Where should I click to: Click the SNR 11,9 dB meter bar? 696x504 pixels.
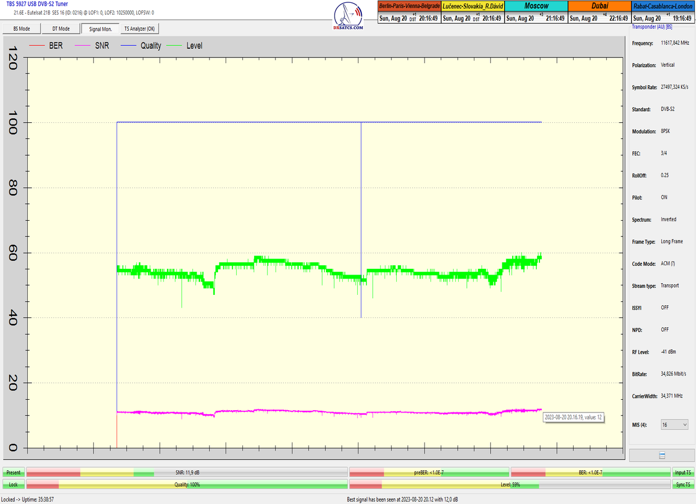click(187, 473)
